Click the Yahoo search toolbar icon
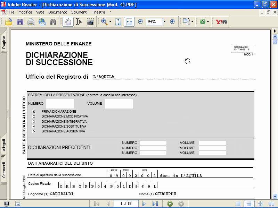 pyautogui.click(x=221, y=21)
